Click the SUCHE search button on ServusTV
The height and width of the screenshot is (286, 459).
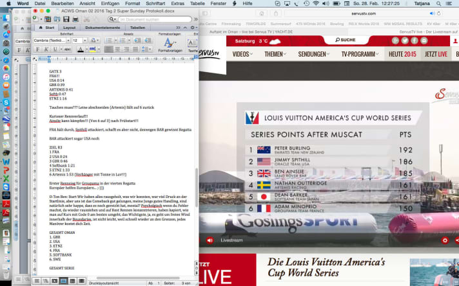point(346,40)
